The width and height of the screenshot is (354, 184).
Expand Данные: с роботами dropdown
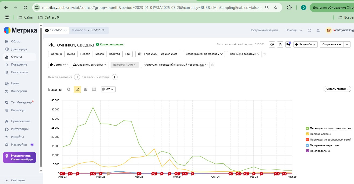pyautogui.click(x=244, y=54)
